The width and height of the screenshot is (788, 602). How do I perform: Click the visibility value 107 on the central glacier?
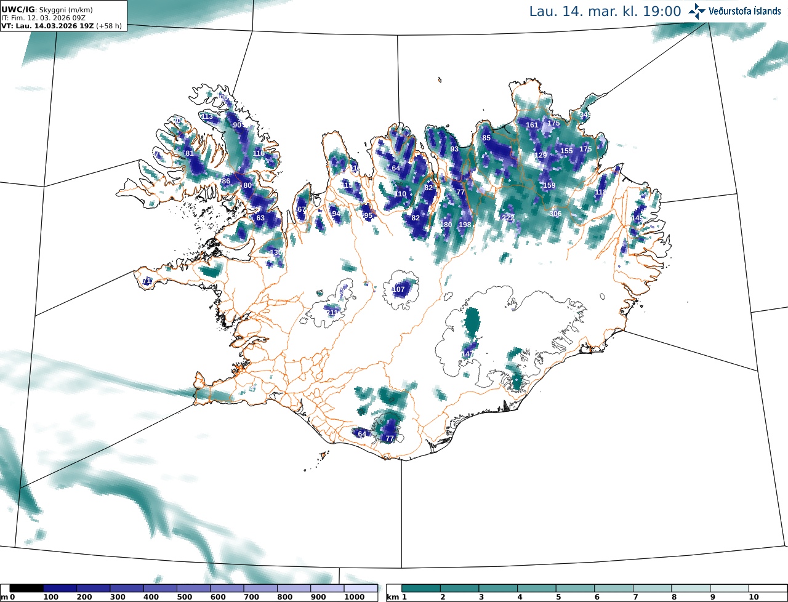(399, 289)
